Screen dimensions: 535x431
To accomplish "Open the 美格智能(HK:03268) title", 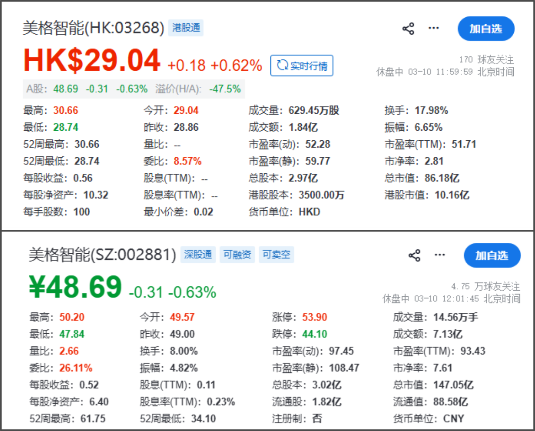I will [93, 28].
